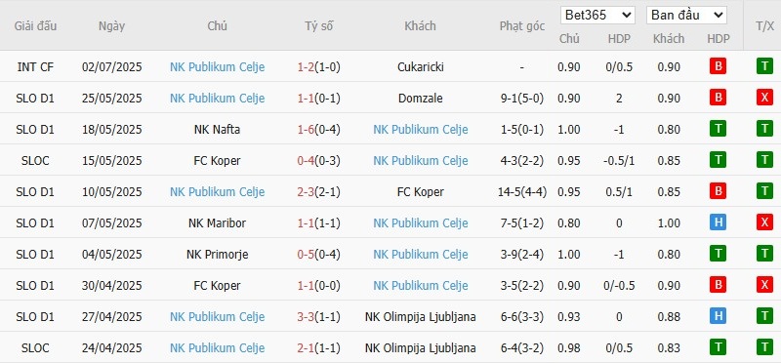The width and height of the screenshot is (781, 363).
Task: Open NK Publikum Celje away link vs NK Nafta
Action: 421,130
